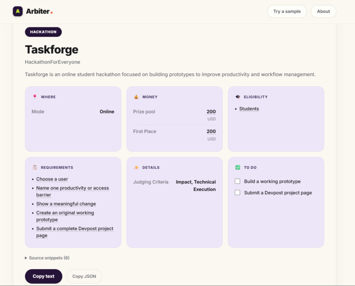Click the Create an original working prototype requirement
This screenshot has height=286, width=355.
coord(65,216)
